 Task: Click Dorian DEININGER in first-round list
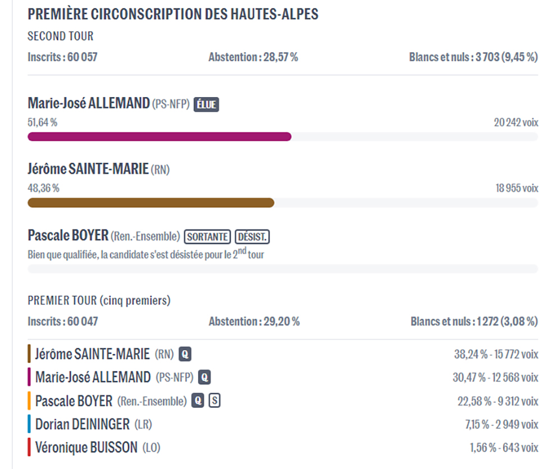[x=82, y=425]
